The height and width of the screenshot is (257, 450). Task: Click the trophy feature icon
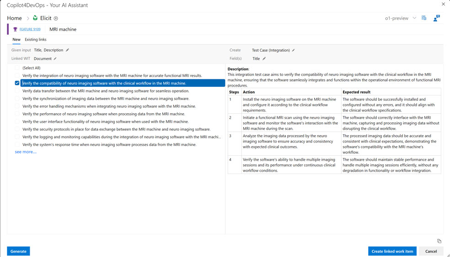pos(15,29)
